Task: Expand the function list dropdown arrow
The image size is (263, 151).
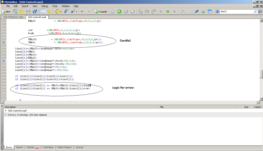Action: click(77, 12)
